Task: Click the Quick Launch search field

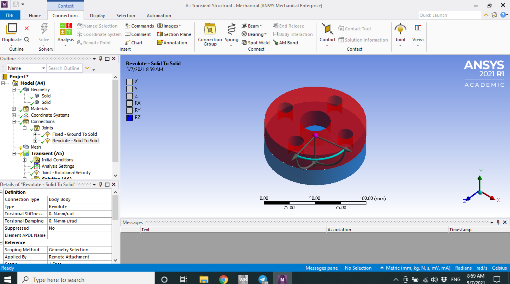Action: [450, 15]
